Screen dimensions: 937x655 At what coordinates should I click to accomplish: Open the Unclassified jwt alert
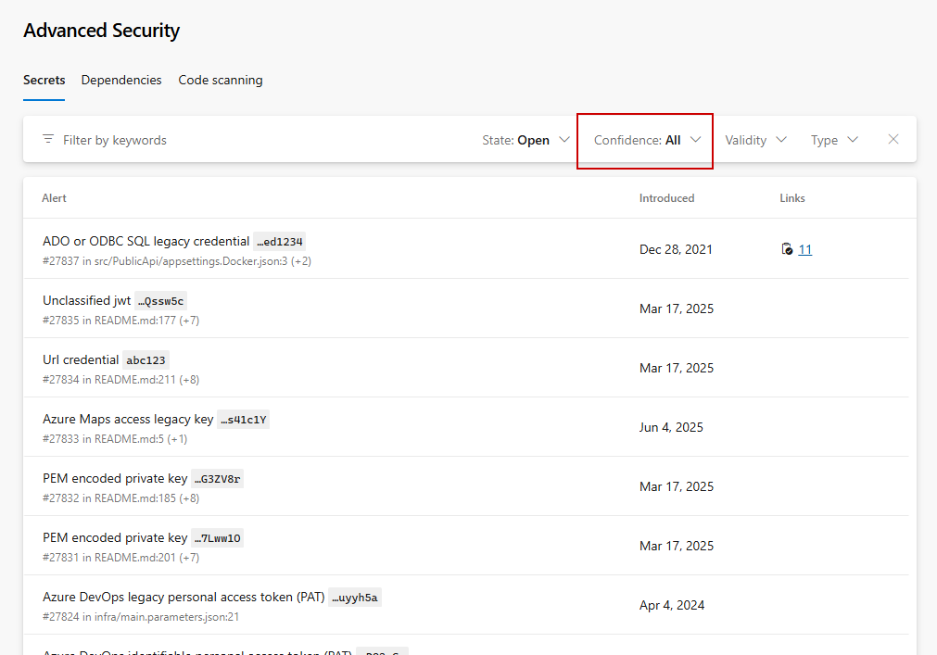tap(86, 301)
